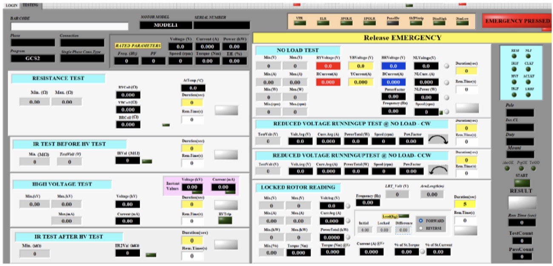Click the Locked Rotor Duration field
This screenshot has width=553, height=266.
465,204
